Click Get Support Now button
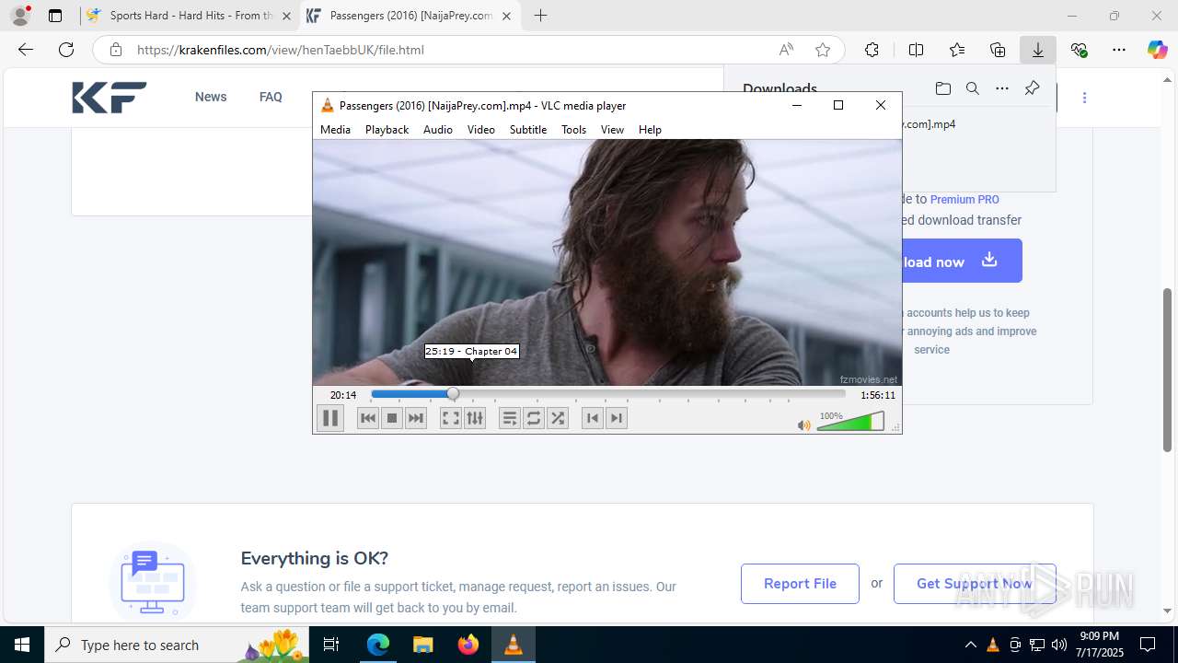This screenshot has width=1178, height=663. (x=975, y=584)
